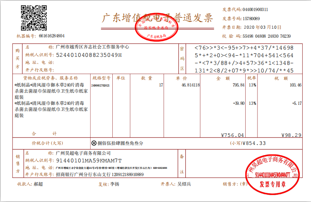The height and width of the screenshot is (202, 311).
Task: Click the circled-X symbol before 捌佰伍拾肆圆
Action: click(94, 143)
